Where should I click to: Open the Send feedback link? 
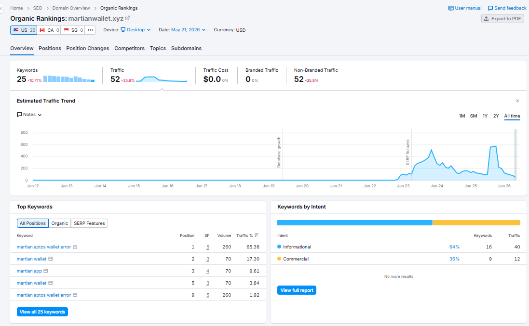click(507, 8)
